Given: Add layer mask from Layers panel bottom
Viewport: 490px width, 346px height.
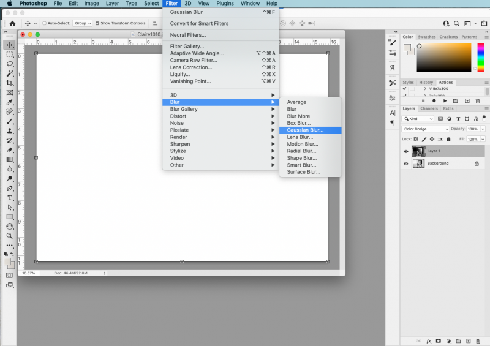Looking at the screenshot, I should tap(439, 341).
